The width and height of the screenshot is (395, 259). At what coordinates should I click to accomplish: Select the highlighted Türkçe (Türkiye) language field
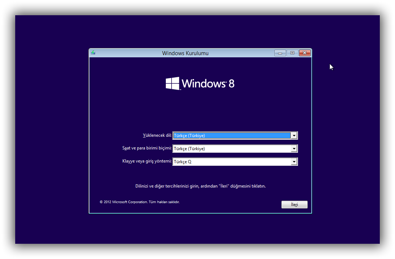click(x=232, y=136)
